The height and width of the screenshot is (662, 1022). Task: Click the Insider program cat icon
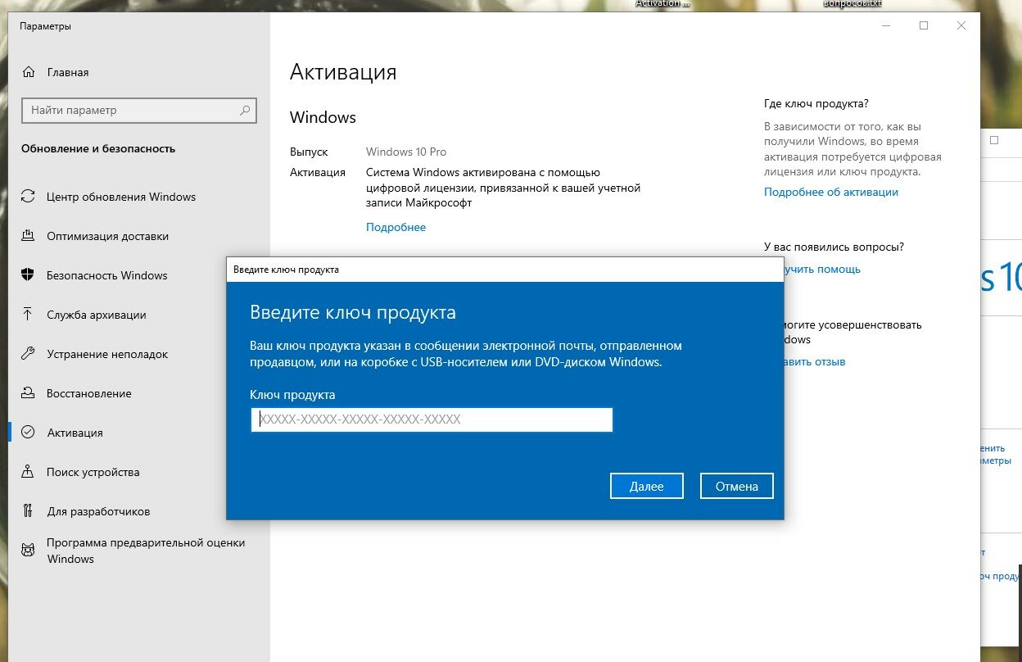[x=28, y=550]
